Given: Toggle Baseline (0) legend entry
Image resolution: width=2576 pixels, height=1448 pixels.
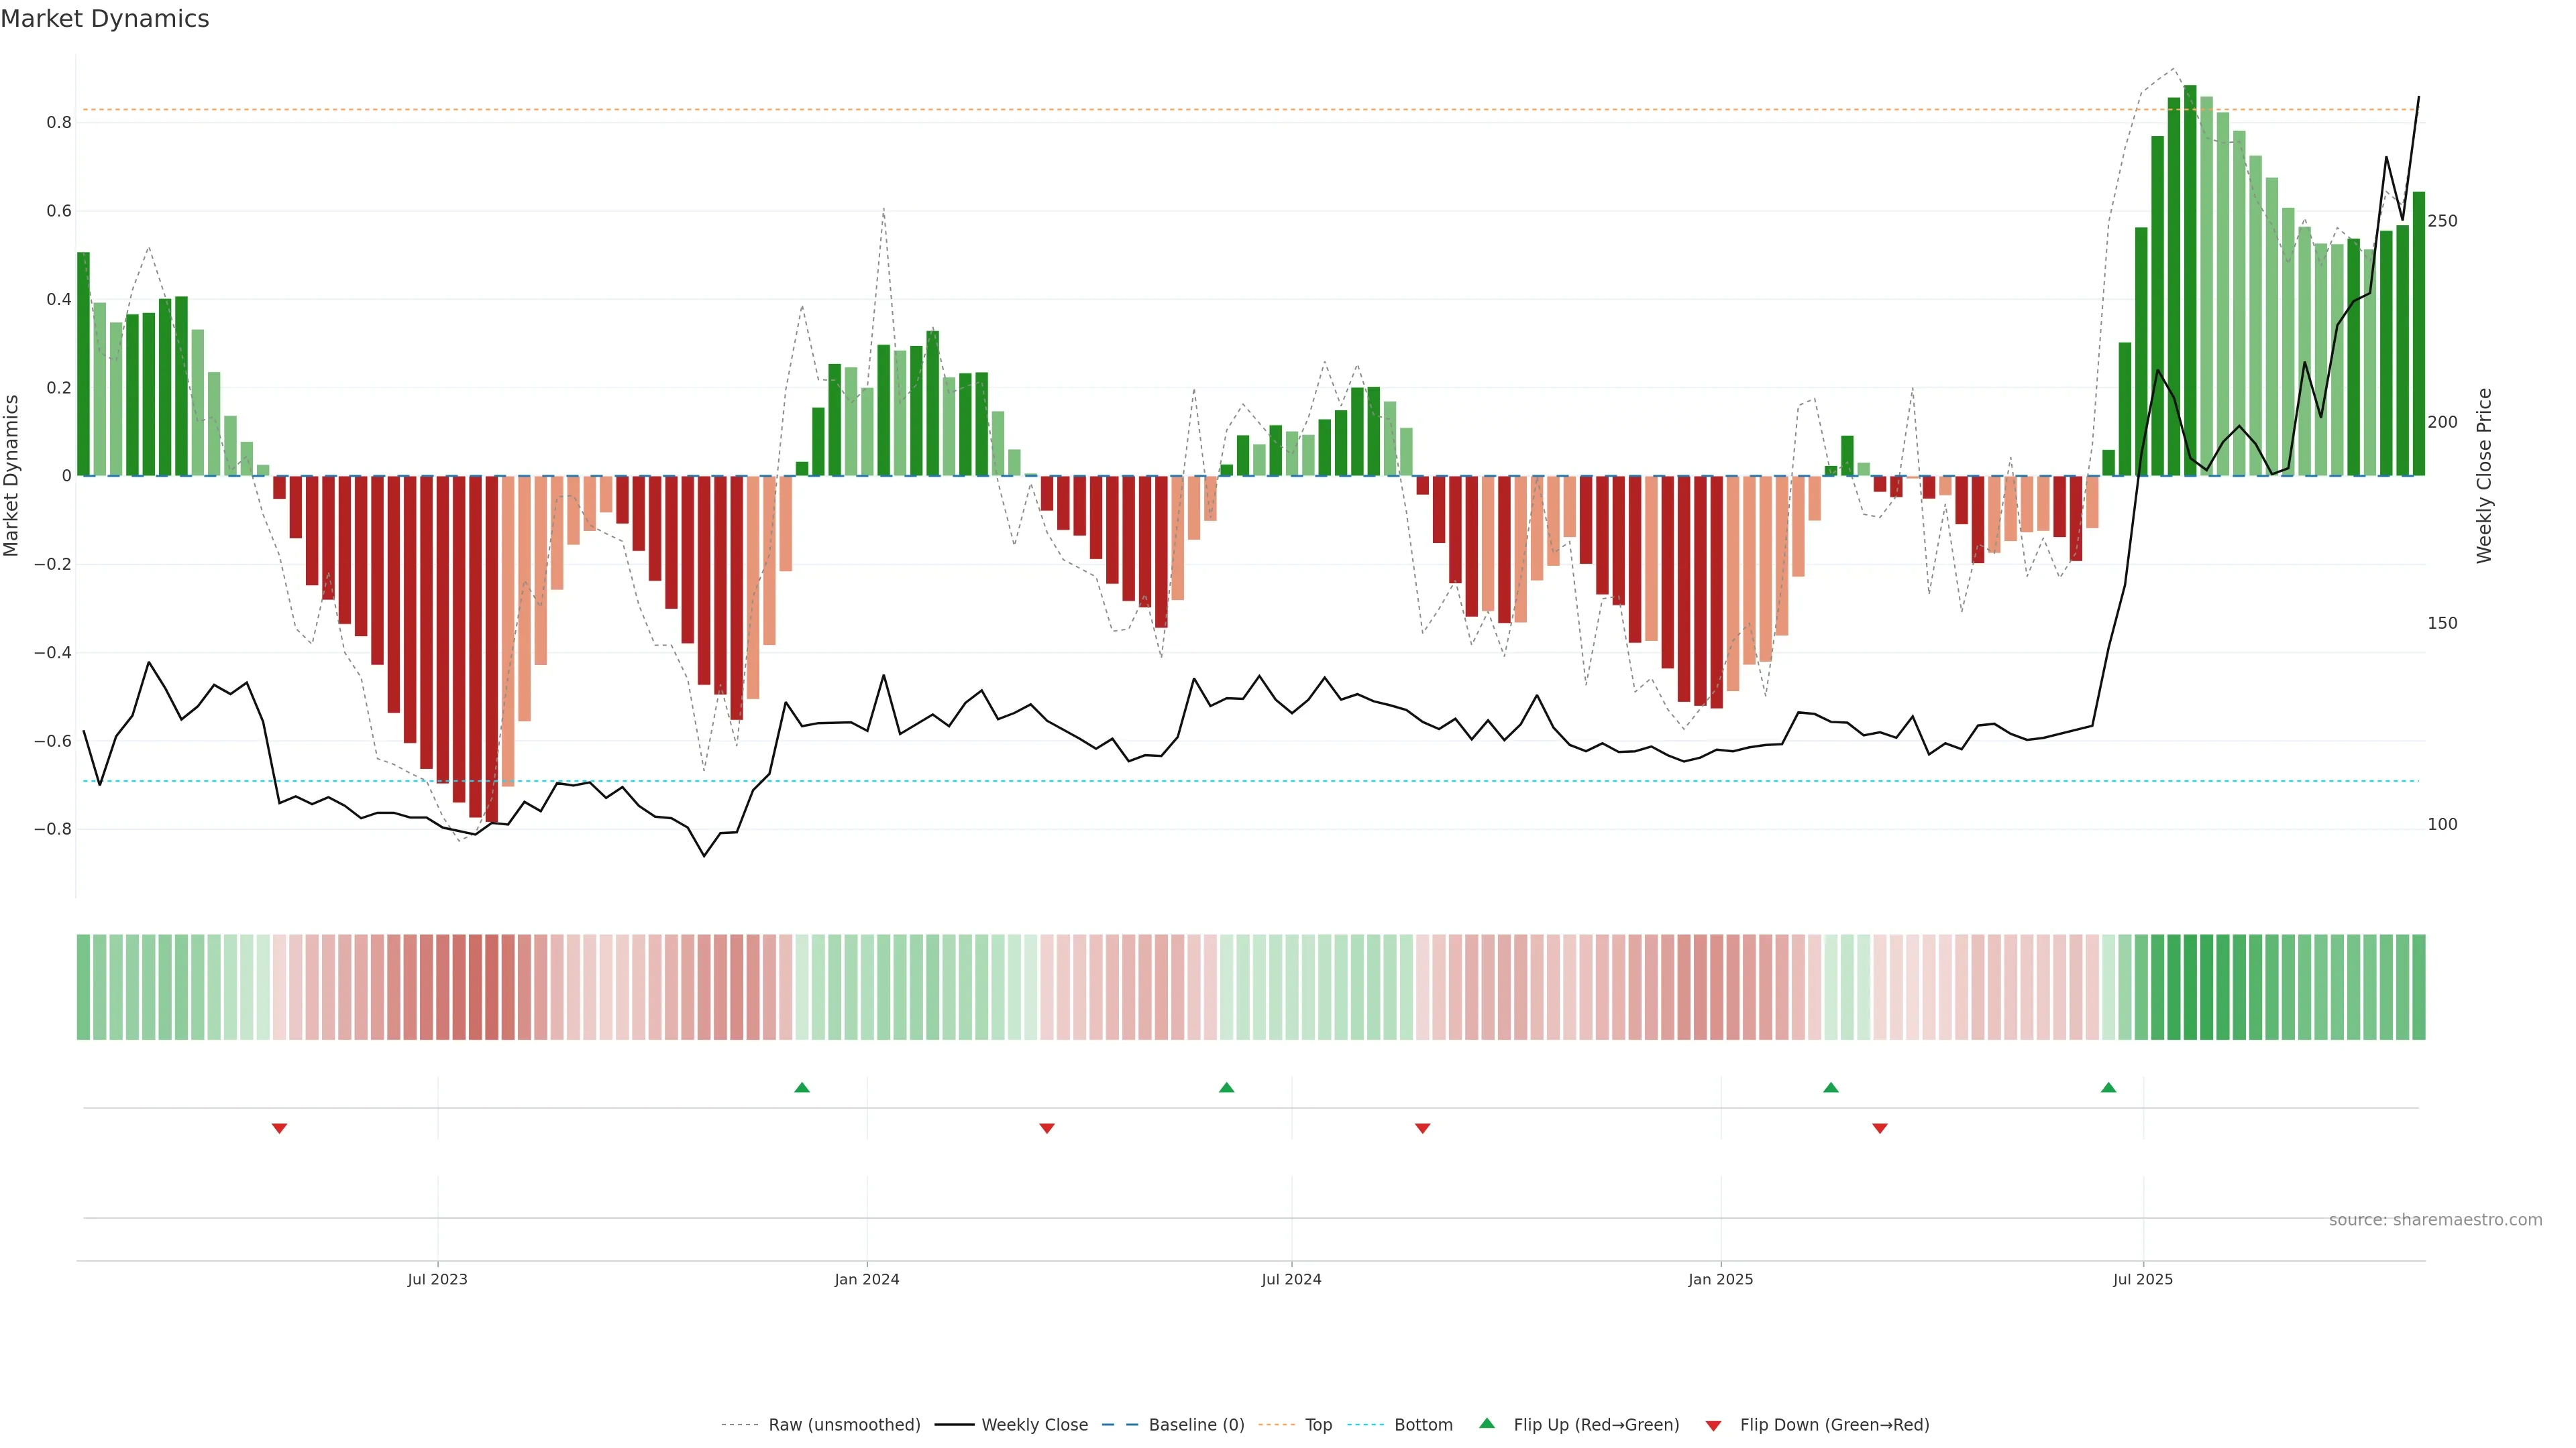Looking at the screenshot, I should 1196,1425.
